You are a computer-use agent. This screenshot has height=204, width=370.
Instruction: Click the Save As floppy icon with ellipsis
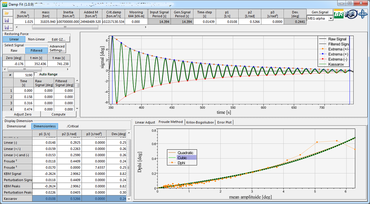pyautogui.click(x=8, y=27)
